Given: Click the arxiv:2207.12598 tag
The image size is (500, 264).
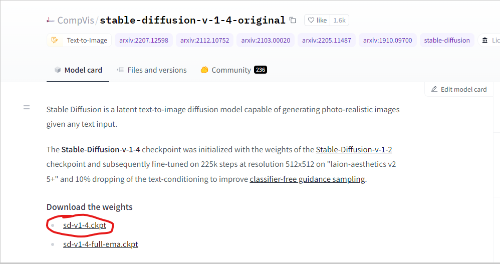Looking at the screenshot, I should (x=143, y=40).
